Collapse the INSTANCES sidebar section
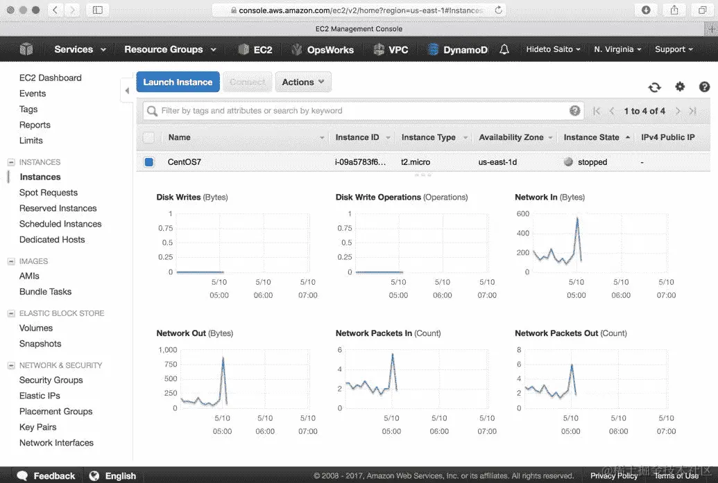The width and height of the screenshot is (718, 483). coord(12,162)
